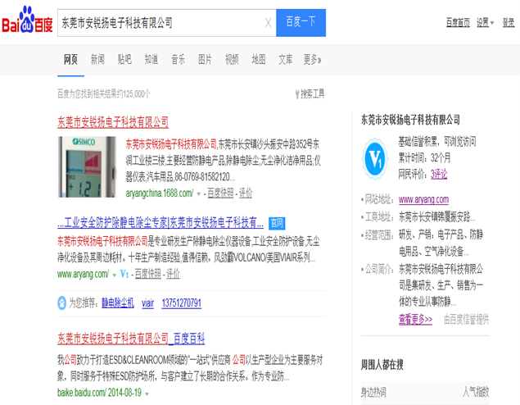Image resolution: width=520 pixels, height=405 pixels.
Task: Open 百度快照 for www.aryang.com result
Action: pyautogui.click(x=148, y=274)
